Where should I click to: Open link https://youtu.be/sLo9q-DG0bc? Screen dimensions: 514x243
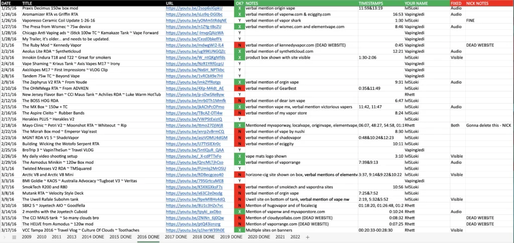[194, 15]
